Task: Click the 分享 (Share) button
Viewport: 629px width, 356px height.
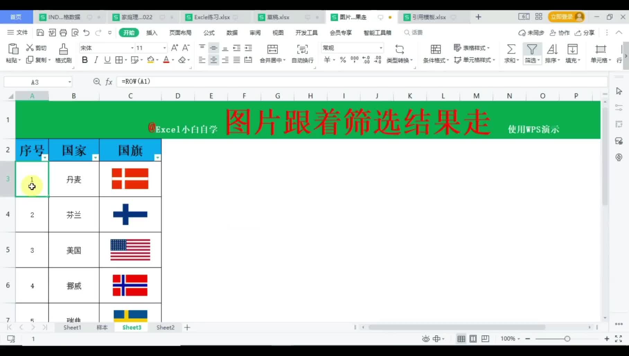Action: point(585,33)
